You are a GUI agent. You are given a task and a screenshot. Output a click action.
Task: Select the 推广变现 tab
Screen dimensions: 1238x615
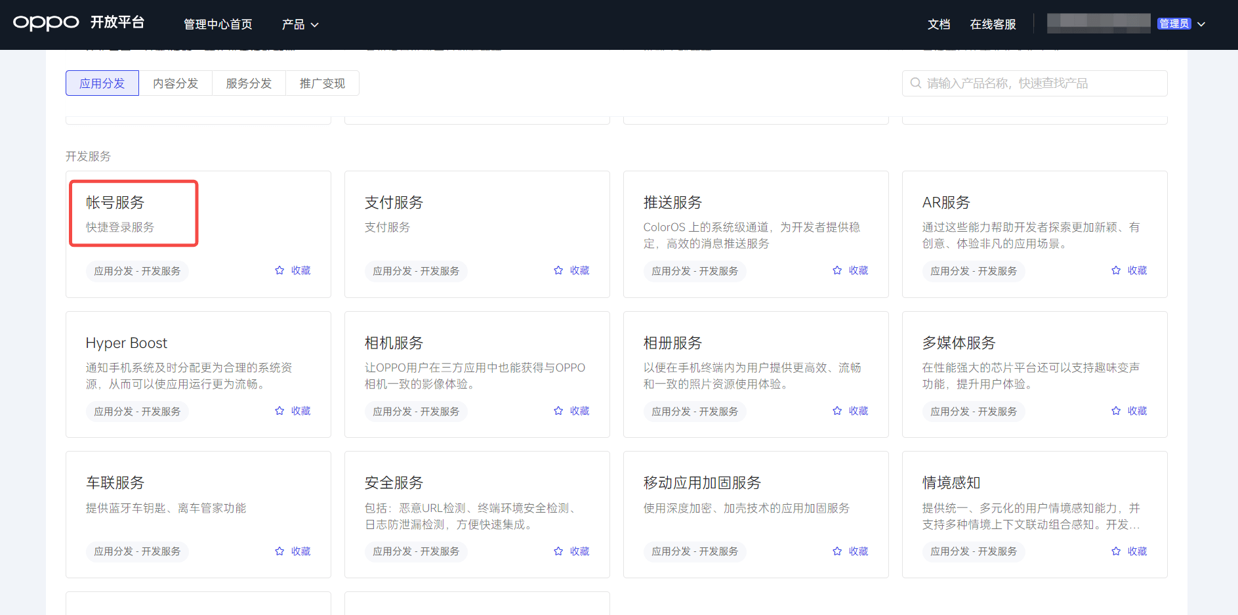322,83
